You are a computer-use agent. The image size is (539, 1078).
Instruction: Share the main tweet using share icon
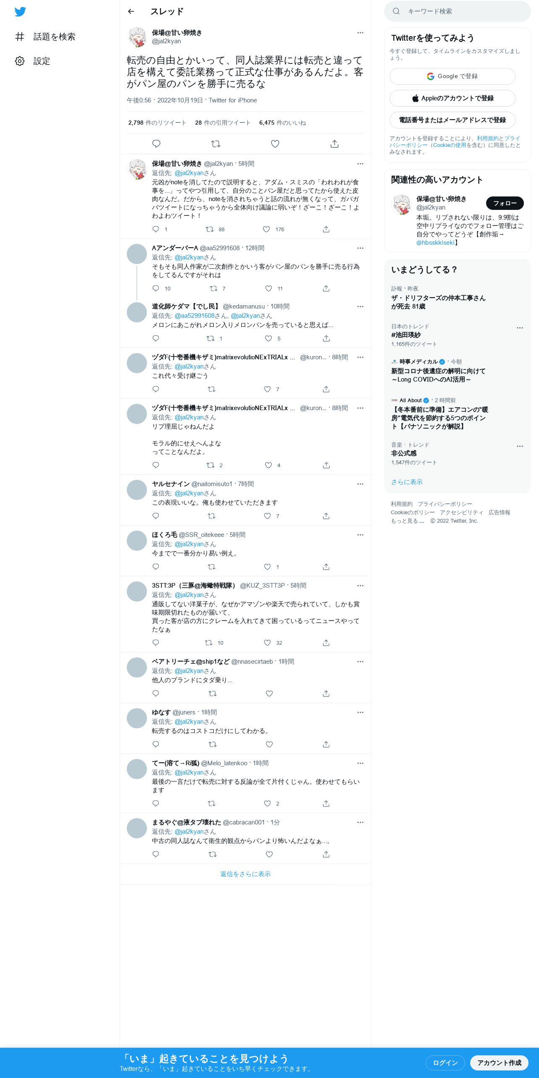tap(335, 144)
